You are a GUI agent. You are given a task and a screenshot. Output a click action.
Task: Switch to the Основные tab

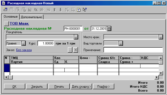pos(11,17)
